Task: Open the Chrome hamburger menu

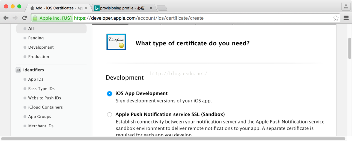Action: coord(346,18)
